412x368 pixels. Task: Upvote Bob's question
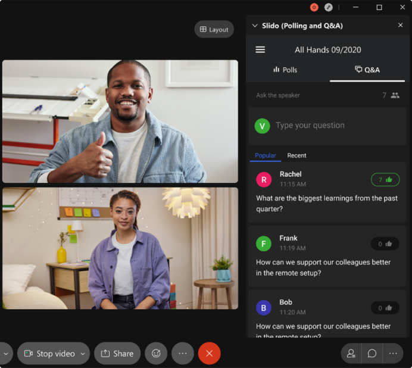385,308
